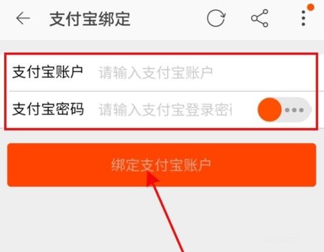Tap the orange knob of the password switch
The image size is (324, 252).
269,110
